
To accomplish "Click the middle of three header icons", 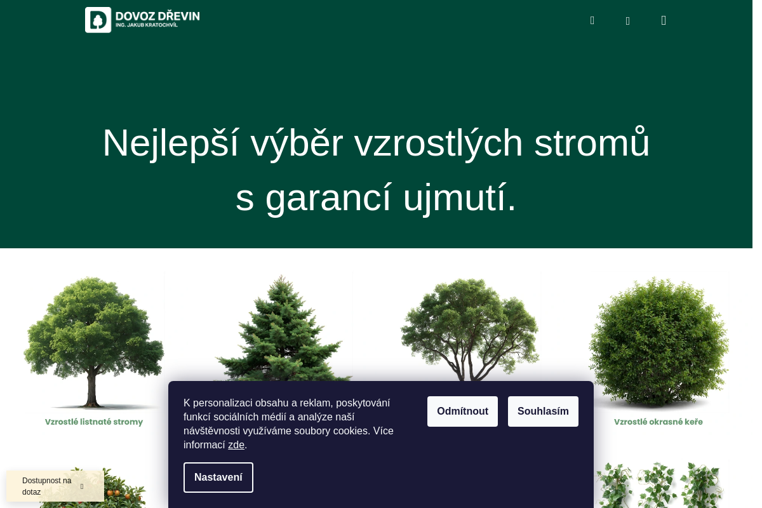I will pos(628,21).
